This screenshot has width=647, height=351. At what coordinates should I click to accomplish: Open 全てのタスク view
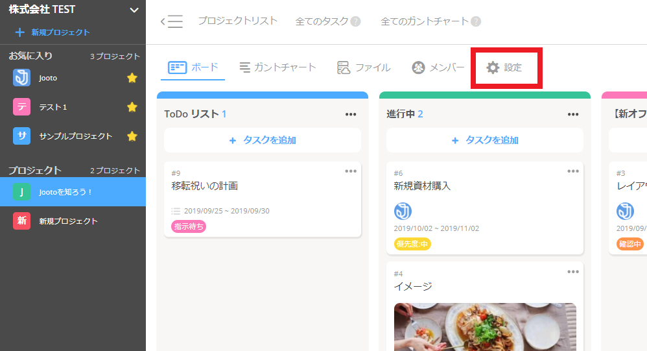322,21
